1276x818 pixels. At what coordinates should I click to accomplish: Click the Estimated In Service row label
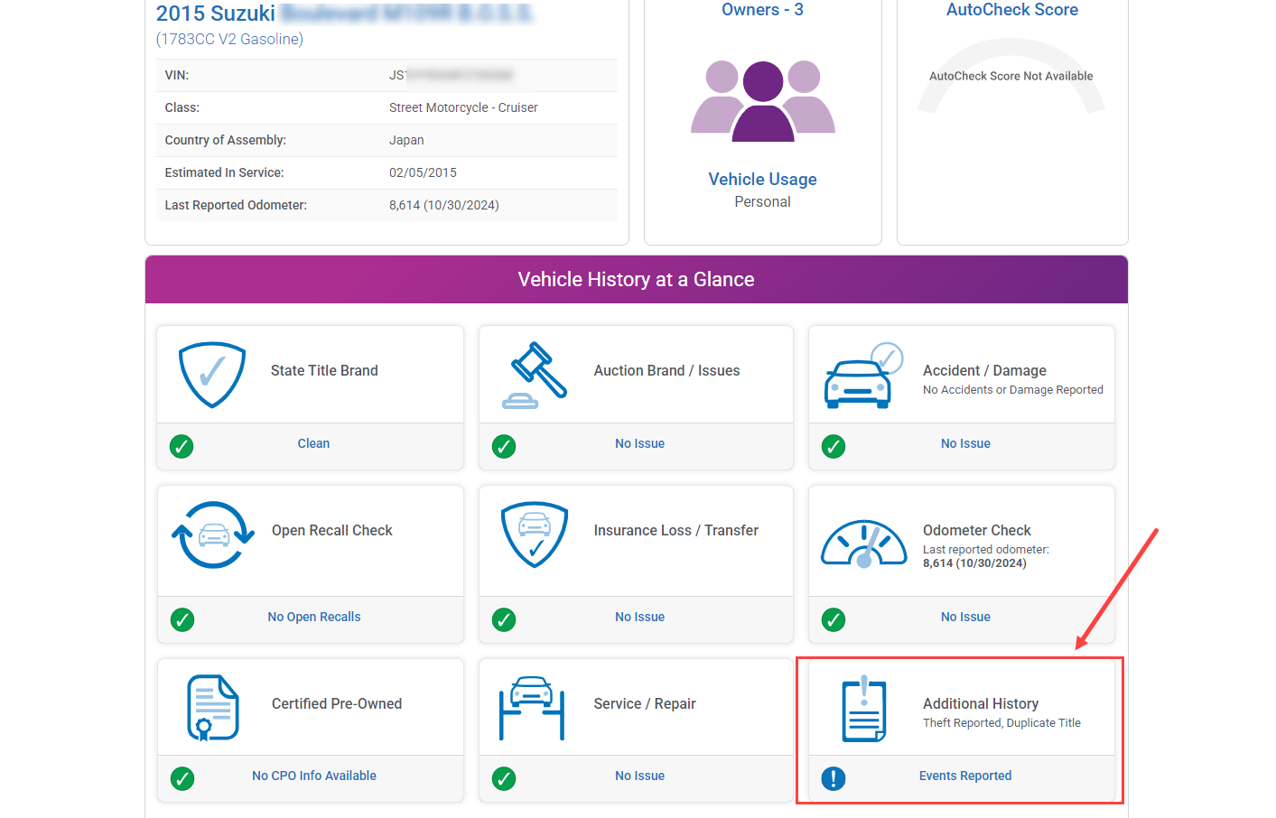pyautogui.click(x=224, y=172)
